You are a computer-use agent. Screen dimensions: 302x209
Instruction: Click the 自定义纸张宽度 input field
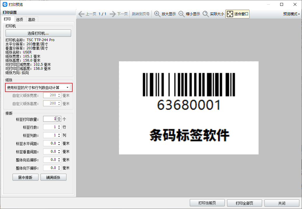point(50,95)
